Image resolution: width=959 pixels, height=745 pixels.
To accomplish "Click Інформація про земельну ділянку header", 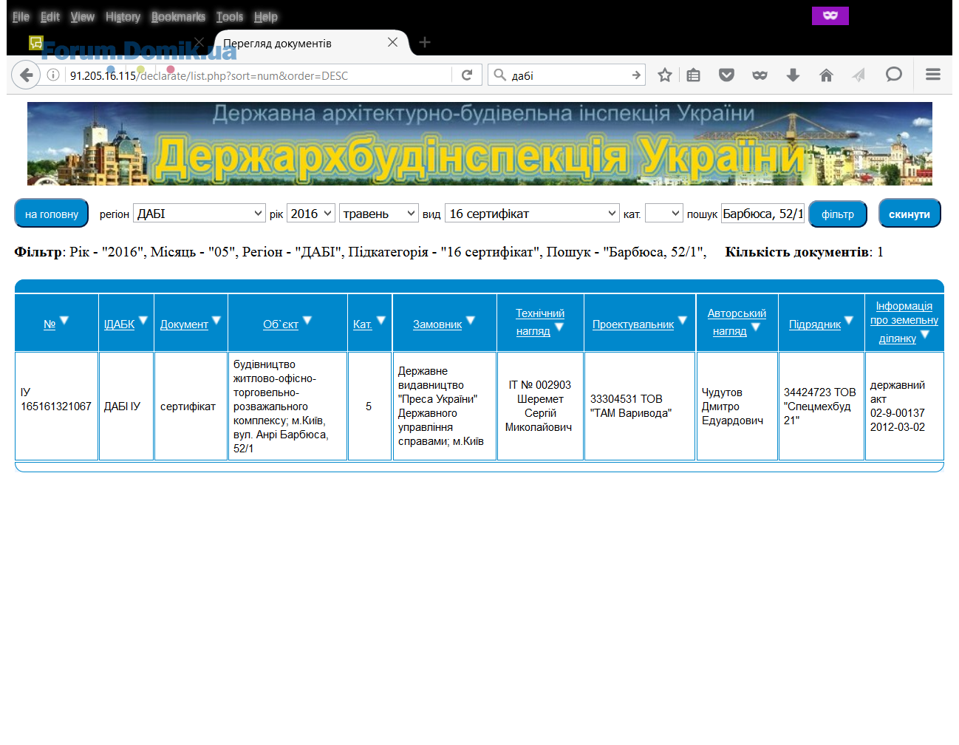I will 904,322.
